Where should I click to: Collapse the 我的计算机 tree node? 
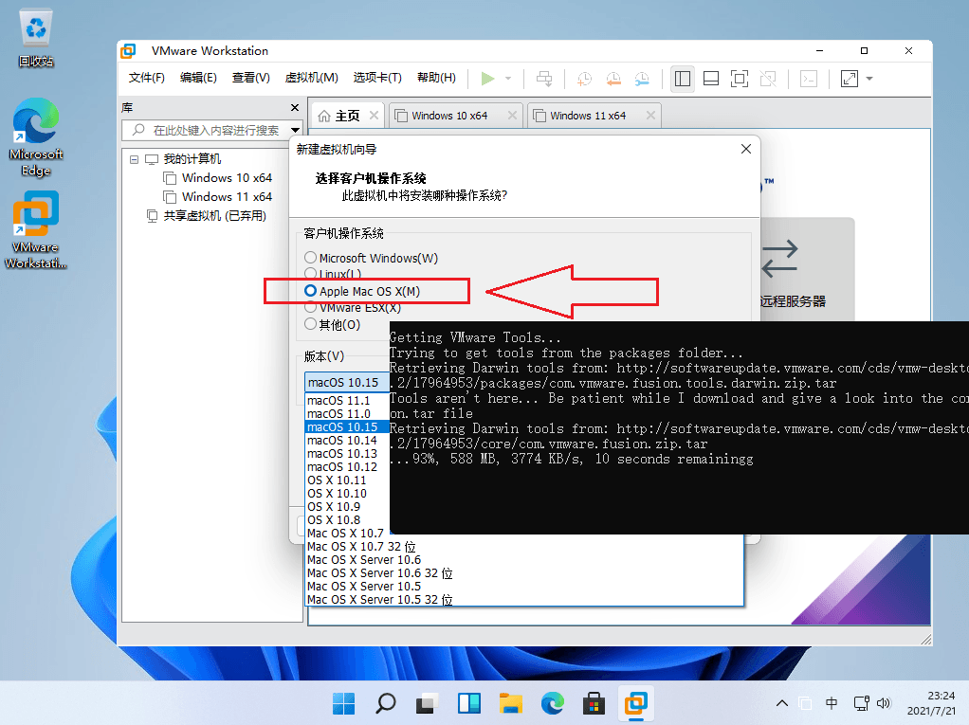134,159
